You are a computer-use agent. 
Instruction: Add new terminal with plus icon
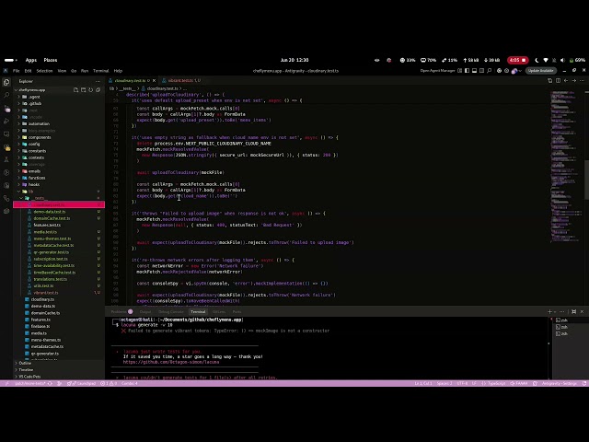click(549, 311)
